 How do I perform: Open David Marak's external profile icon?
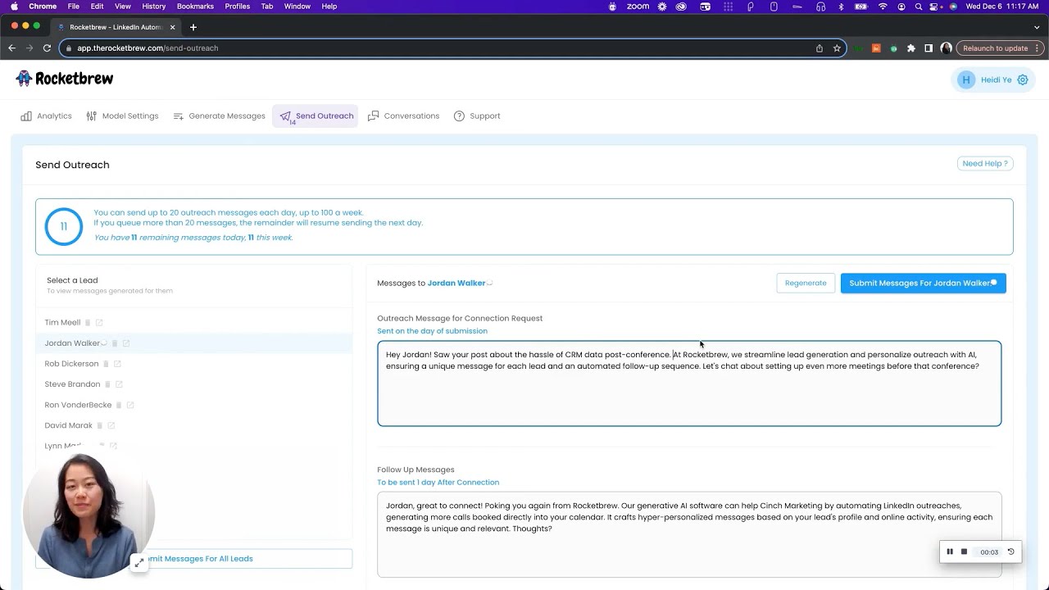(111, 426)
